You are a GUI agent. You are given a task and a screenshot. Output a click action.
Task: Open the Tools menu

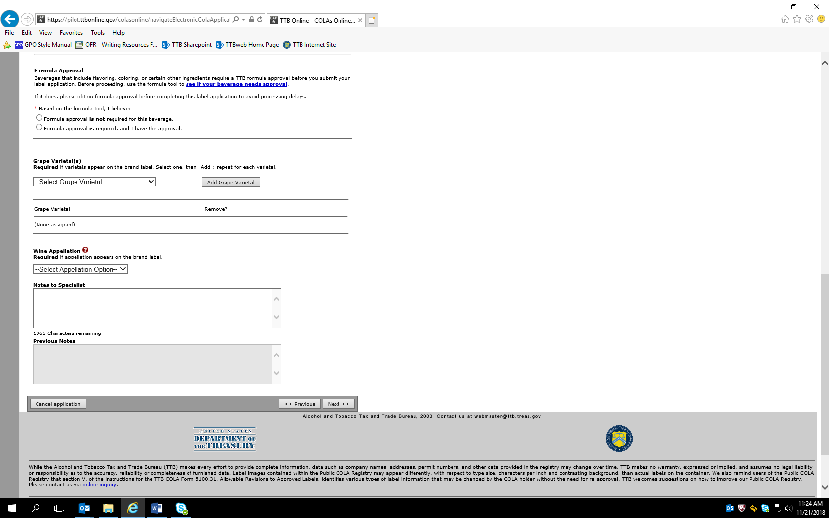(97, 33)
